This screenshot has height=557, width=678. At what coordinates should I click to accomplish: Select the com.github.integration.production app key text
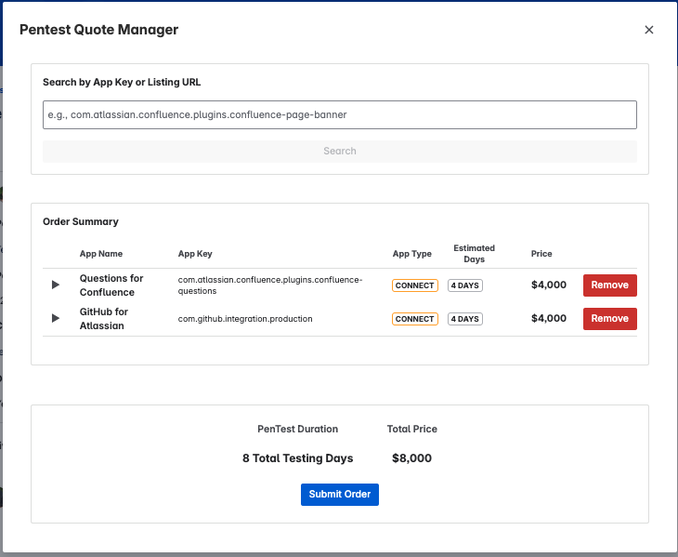(245, 319)
